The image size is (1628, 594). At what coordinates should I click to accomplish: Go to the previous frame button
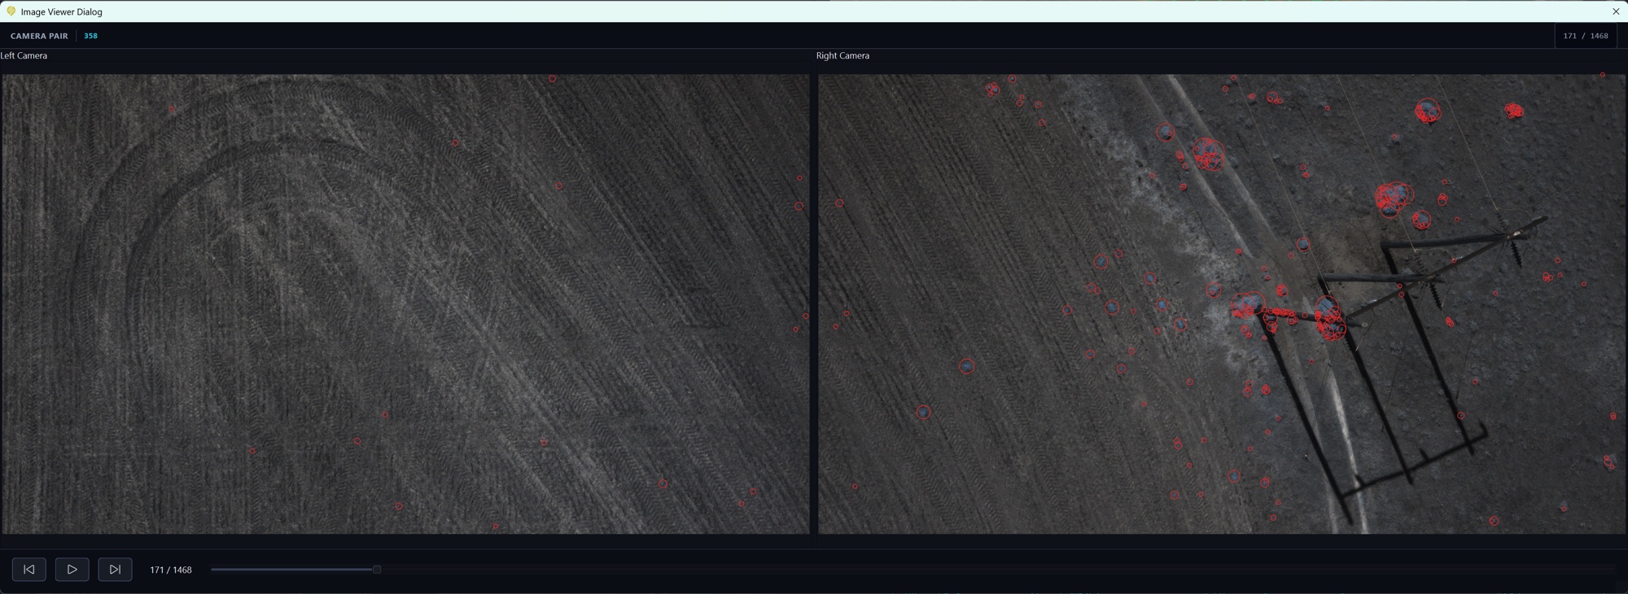(28, 570)
